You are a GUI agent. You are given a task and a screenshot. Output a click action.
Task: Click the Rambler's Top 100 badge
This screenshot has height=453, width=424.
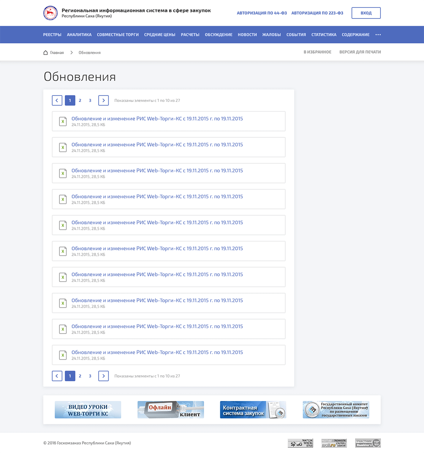pyautogui.click(x=367, y=443)
